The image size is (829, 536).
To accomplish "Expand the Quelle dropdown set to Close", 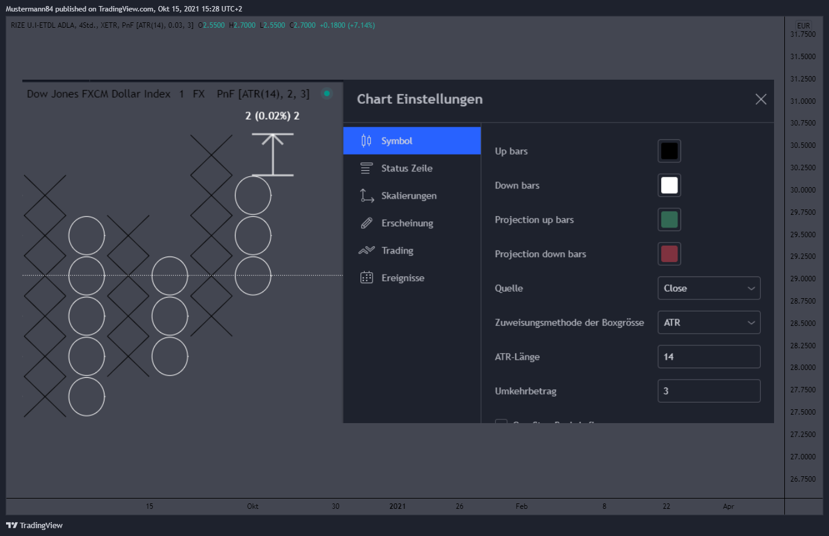I will coord(709,289).
